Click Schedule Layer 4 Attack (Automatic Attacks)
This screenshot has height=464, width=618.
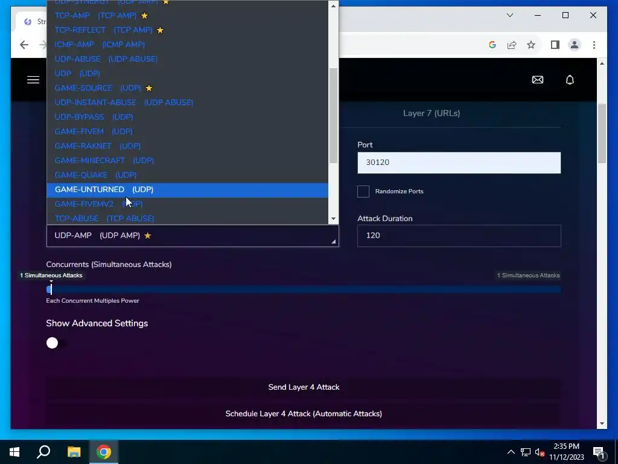coord(304,413)
